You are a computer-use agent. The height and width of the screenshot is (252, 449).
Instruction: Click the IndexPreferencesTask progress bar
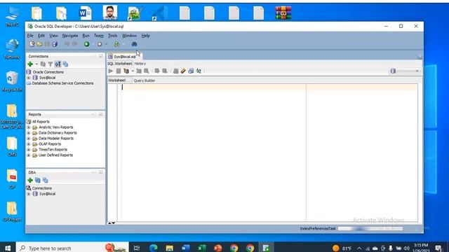(370, 229)
